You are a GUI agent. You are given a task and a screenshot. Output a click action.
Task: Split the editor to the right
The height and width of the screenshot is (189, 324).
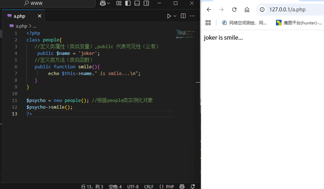point(183,16)
